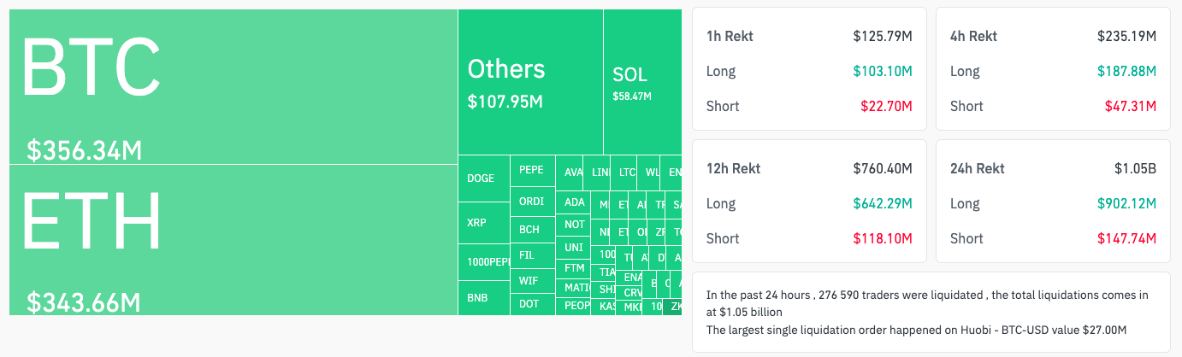Click the PEPE treemap tile
The height and width of the screenshot is (357, 1182).
click(x=532, y=170)
